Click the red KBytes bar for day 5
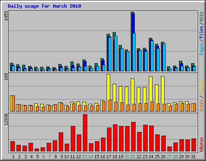206x161 pixels. (x=37, y=150)
